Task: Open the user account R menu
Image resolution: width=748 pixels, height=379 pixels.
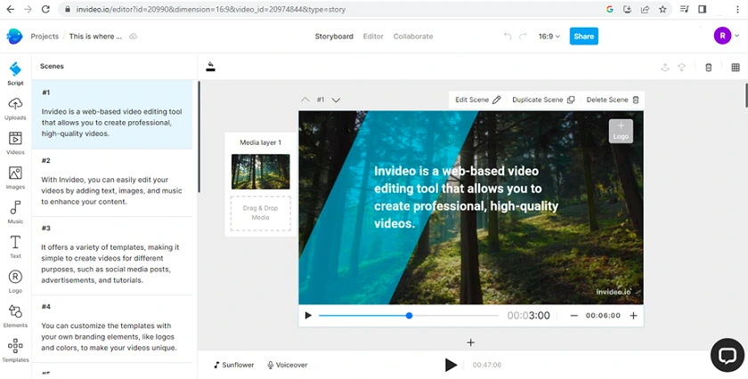Action: [x=727, y=36]
